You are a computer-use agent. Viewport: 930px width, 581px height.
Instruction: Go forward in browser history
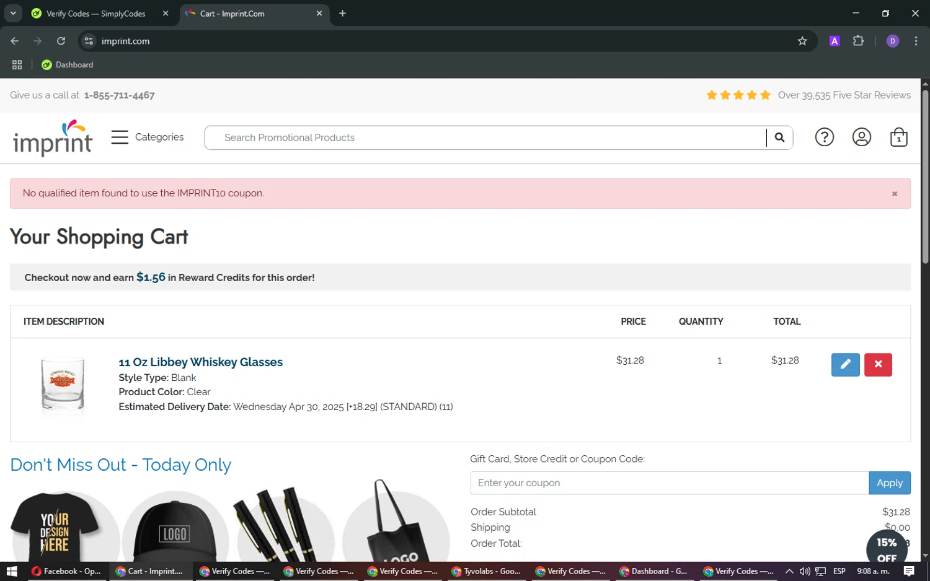coord(38,41)
